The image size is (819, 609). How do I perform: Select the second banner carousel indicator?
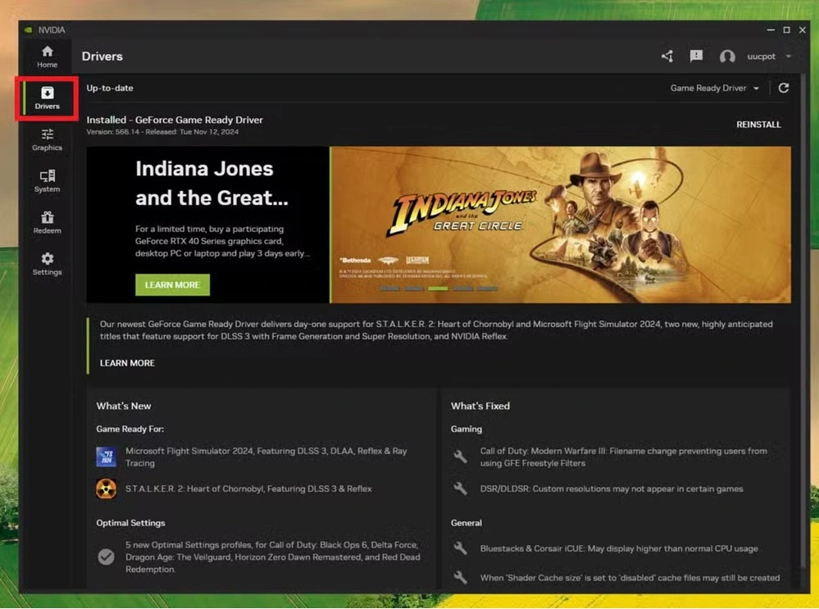pos(413,289)
